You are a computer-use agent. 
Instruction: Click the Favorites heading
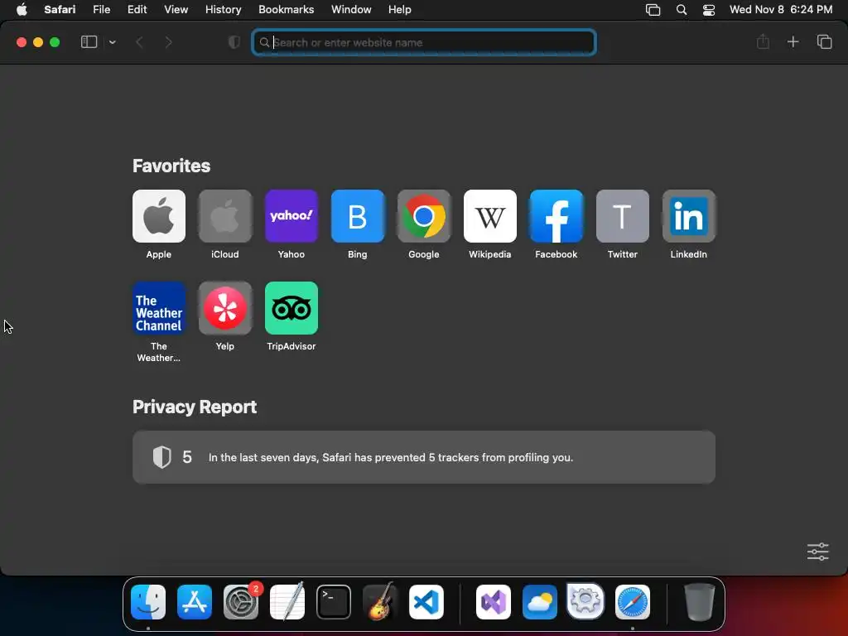tap(171, 166)
